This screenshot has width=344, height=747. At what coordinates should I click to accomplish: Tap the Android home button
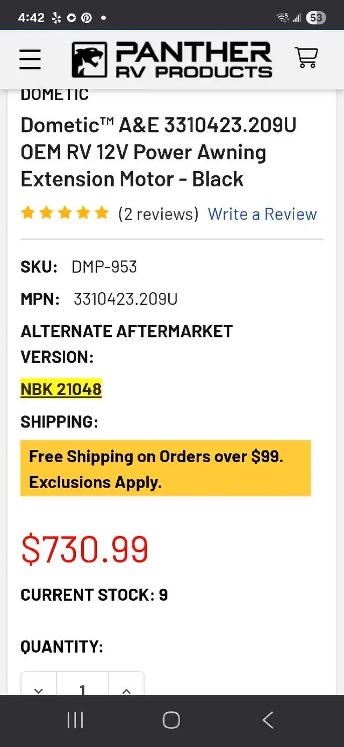pyautogui.click(x=171, y=720)
